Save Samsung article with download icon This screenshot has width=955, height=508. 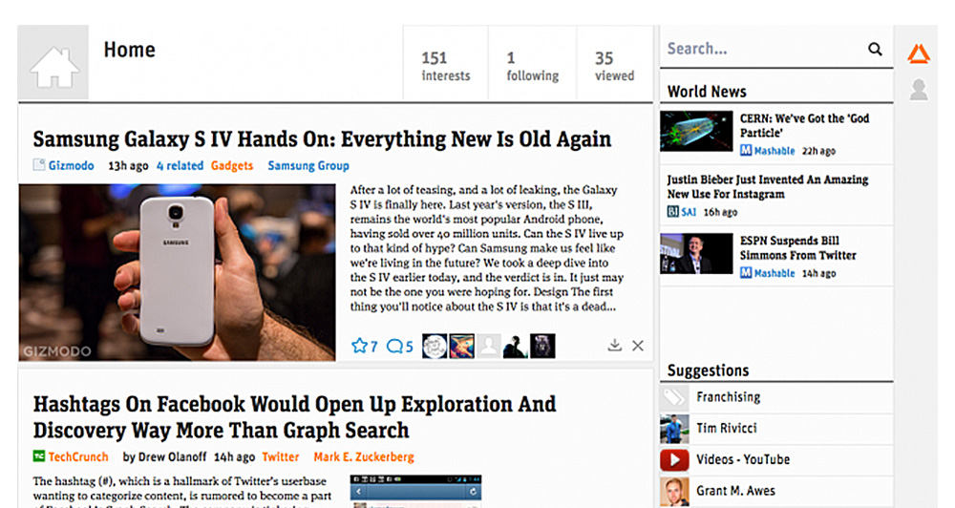click(614, 346)
